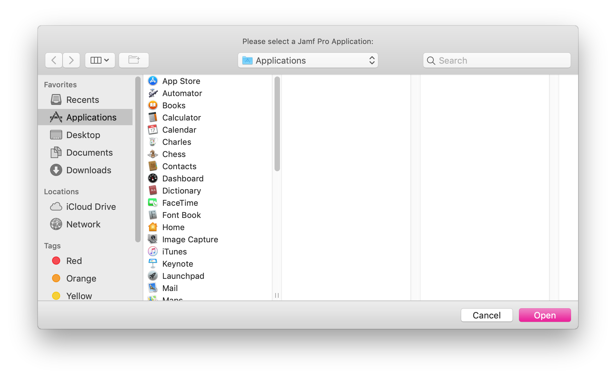This screenshot has height=379, width=616.
Task: Click the Contacts app icon
Action: pos(153,166)
